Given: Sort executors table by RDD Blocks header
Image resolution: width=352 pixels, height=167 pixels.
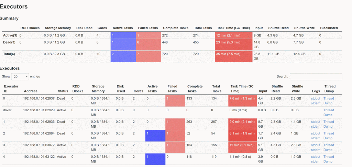Looking at the screenshot, I should tap(78, 89).
